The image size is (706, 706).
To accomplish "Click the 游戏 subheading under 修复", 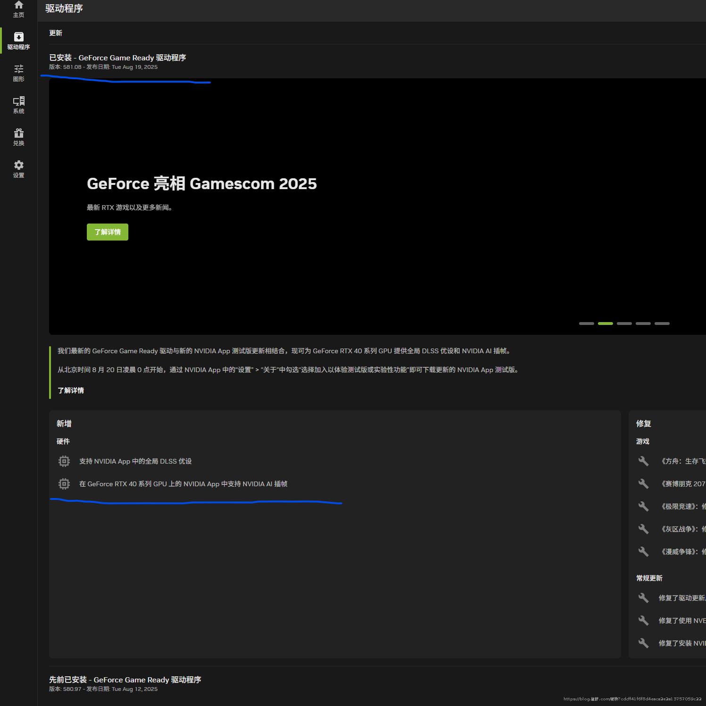I will (x=643, y=441).
